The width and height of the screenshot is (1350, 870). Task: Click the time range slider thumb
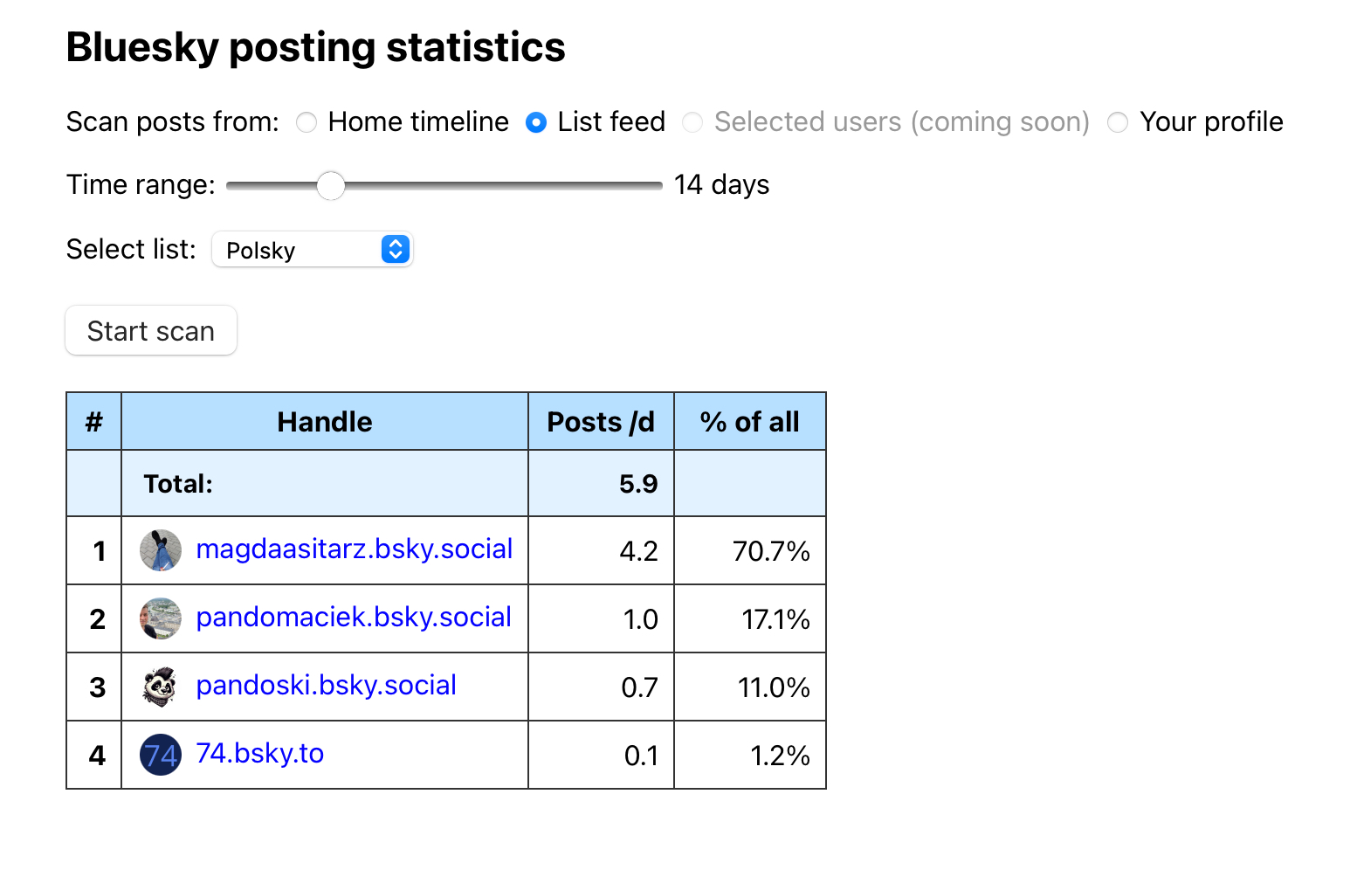331,185
